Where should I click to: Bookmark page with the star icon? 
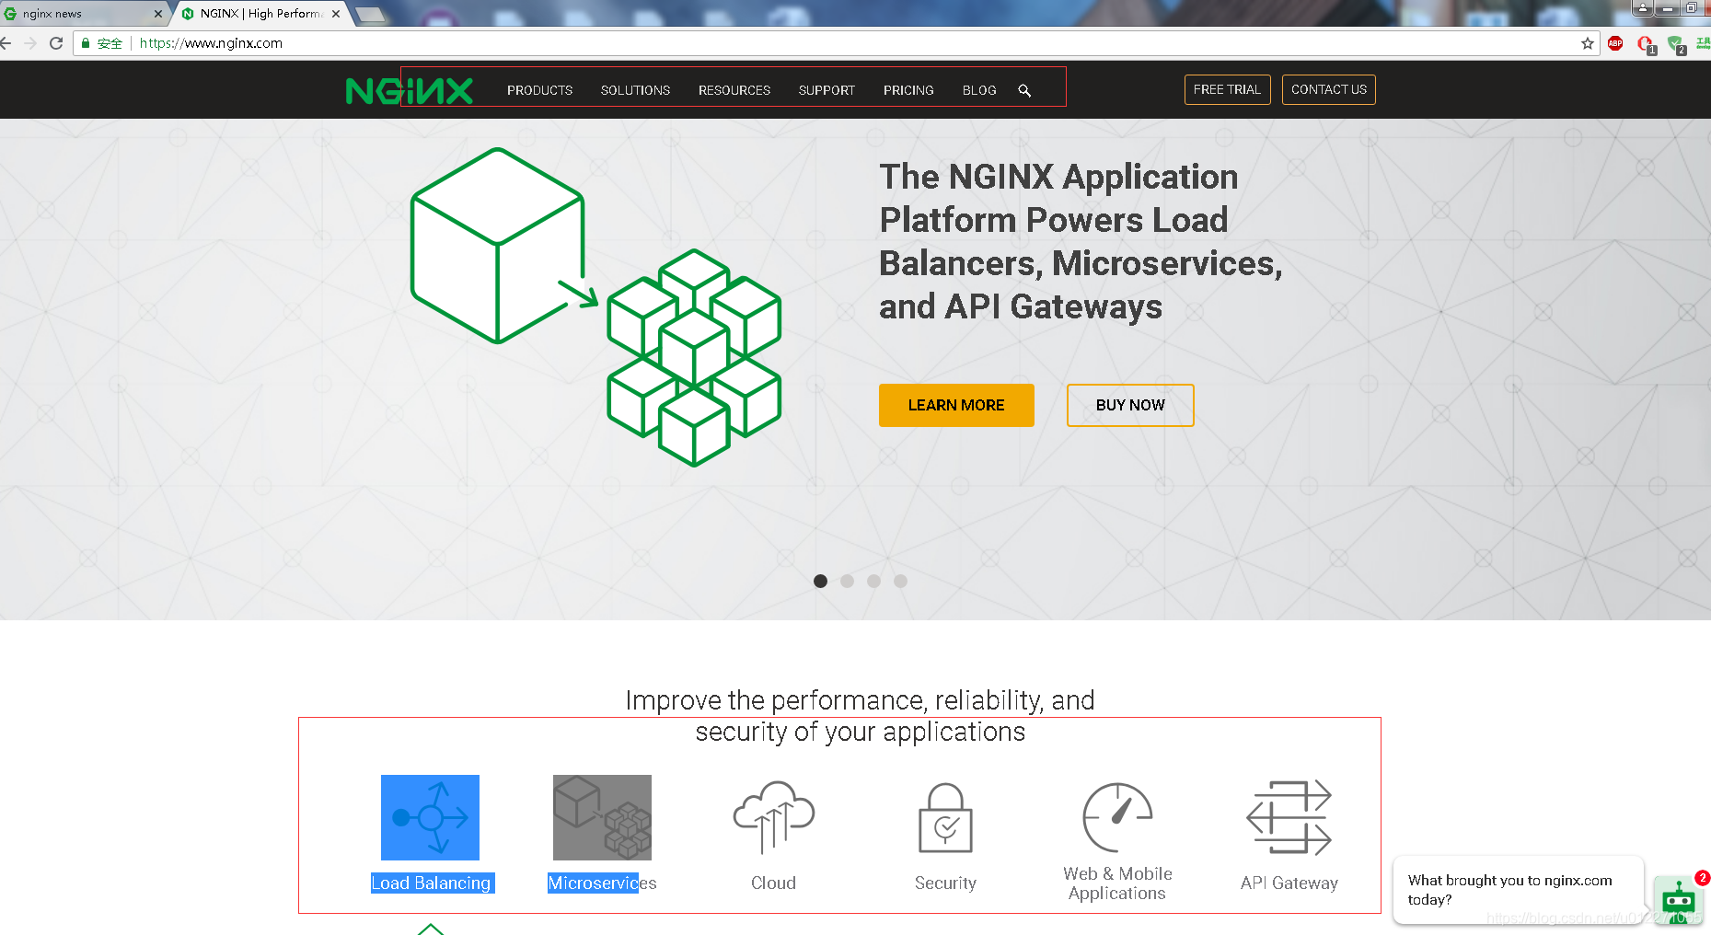(x=1588, y=43)
